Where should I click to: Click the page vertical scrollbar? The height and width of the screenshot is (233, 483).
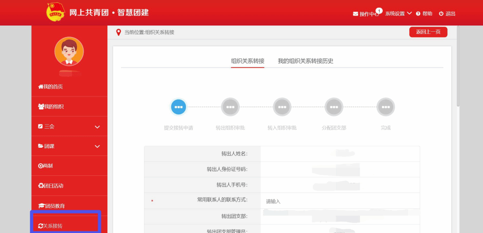tap(458, 67)
